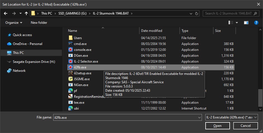Create a New folder
Viewport: 263px width, 133px height.
(x=39, y=23)
